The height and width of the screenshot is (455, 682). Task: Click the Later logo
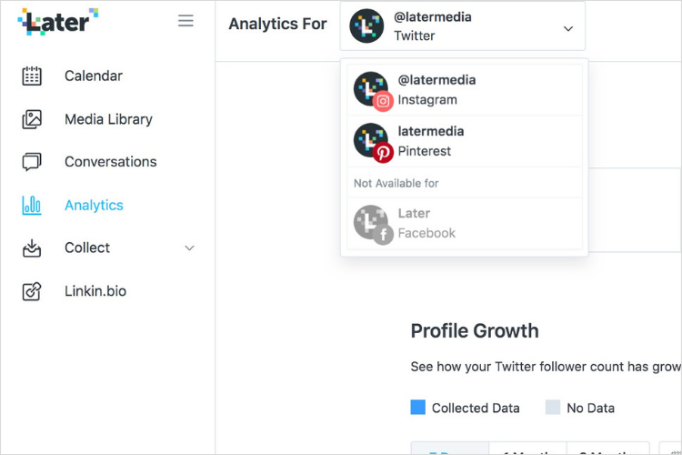[58, 21]
